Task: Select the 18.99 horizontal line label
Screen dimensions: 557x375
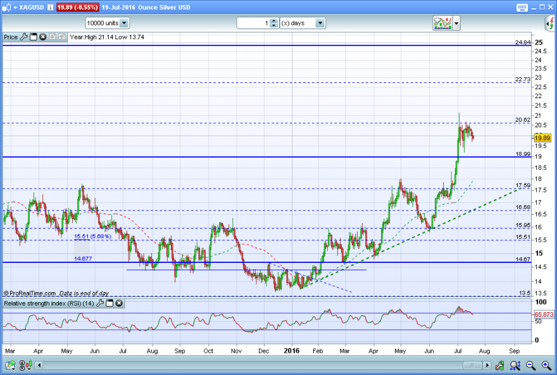Action: pyautogui.click(x=523, y=154)
